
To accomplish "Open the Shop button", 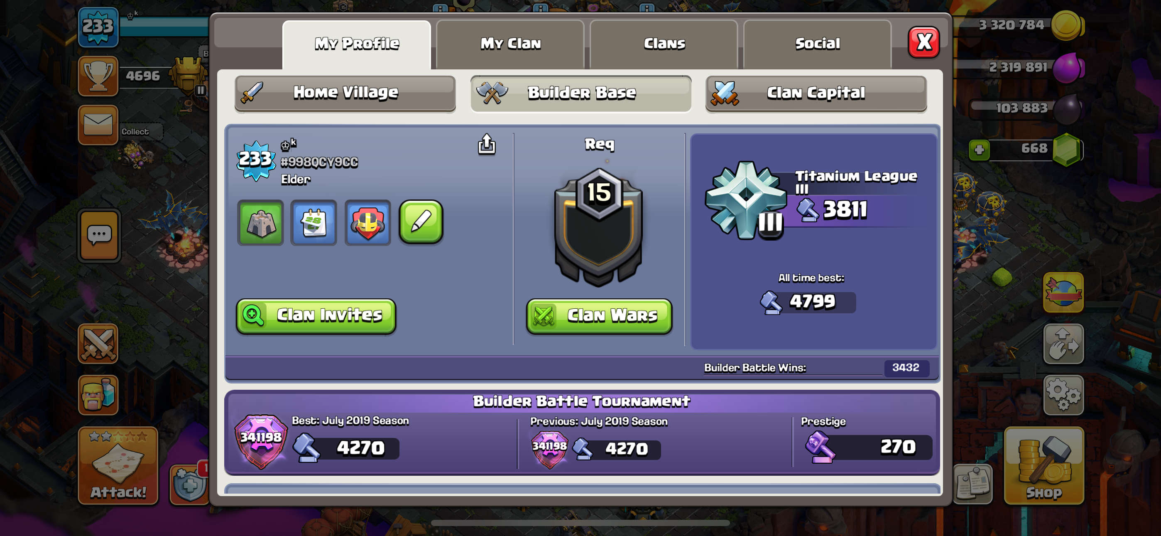I will tap(1044, 466).
